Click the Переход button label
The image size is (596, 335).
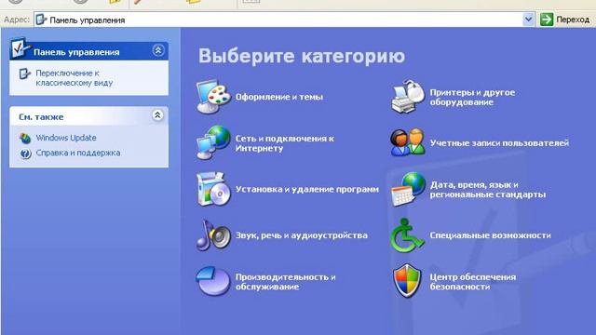[573, 20]
